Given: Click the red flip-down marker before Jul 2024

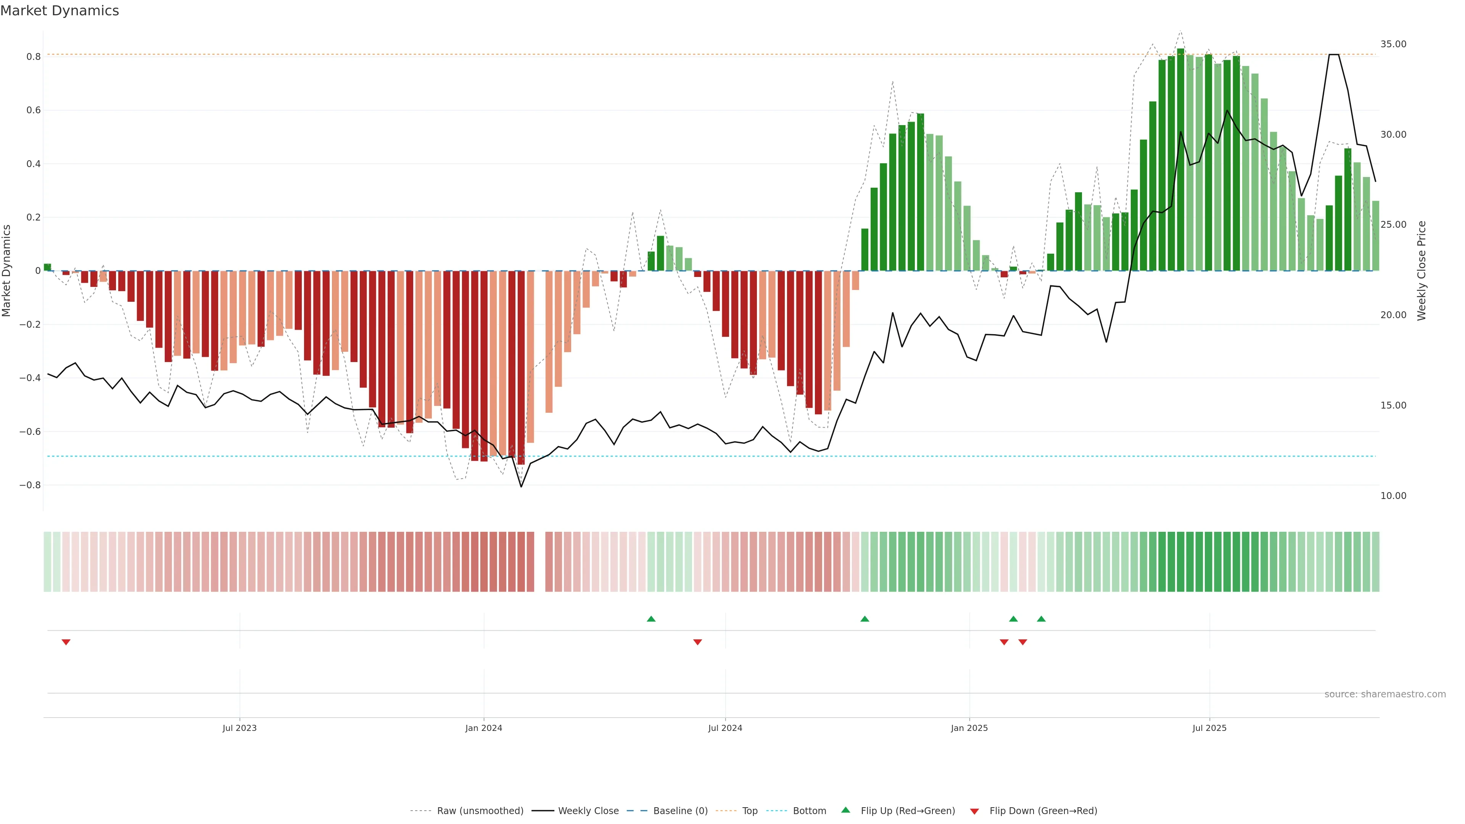Looking at the screenshot, I should tap(697, 642).
